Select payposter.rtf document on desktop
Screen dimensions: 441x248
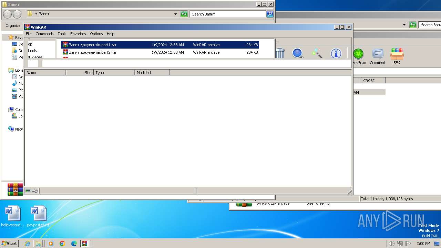click(38, 217)
